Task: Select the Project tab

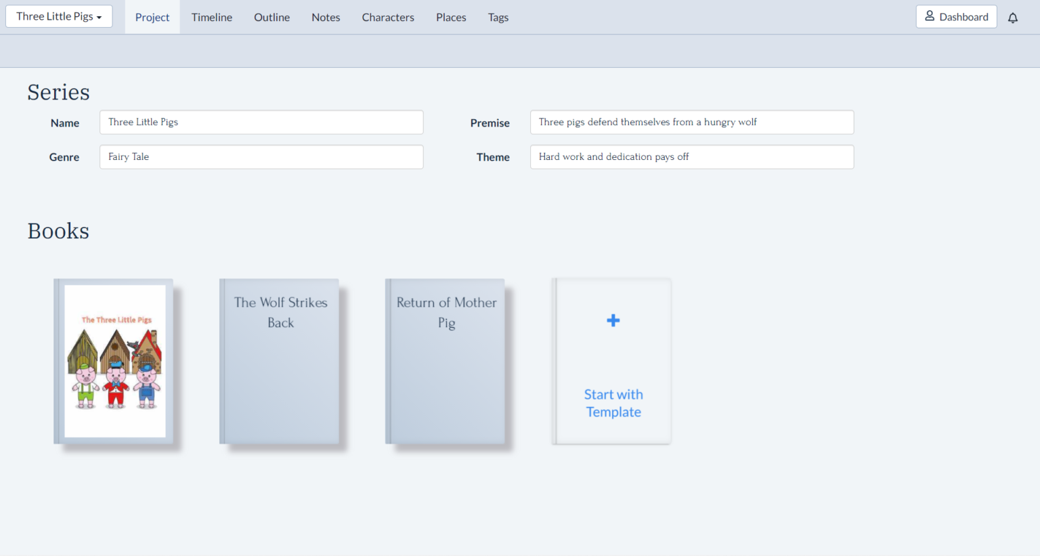Action: [x=152, y=18]
